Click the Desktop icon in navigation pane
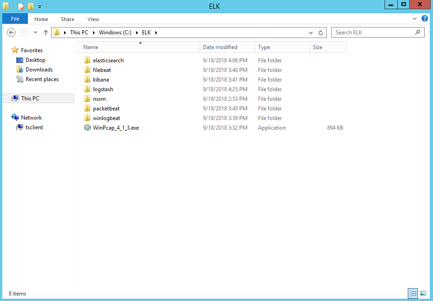 tap(20, 60)
